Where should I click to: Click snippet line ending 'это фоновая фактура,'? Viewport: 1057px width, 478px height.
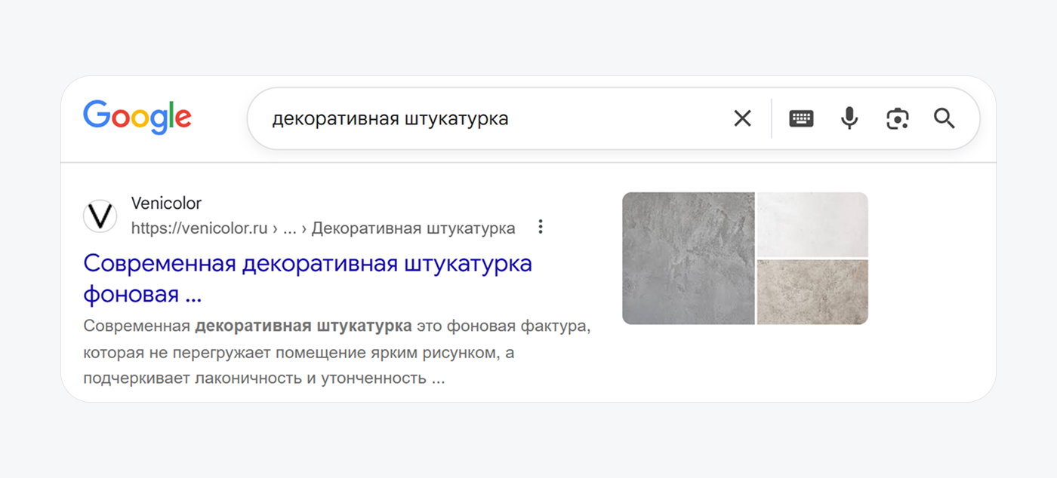pyautogui.click(x=337, y=326)
